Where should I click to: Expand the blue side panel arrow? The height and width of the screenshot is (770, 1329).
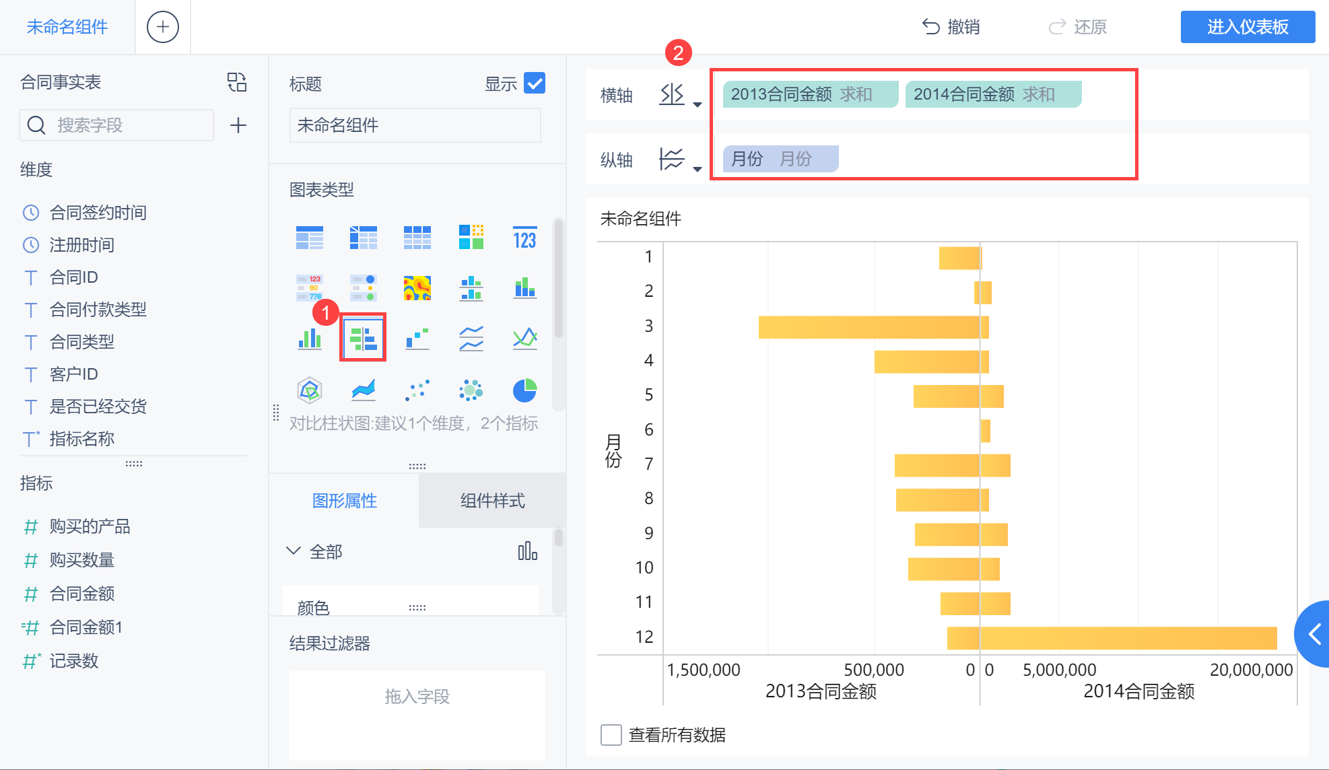coord(1314,633)
